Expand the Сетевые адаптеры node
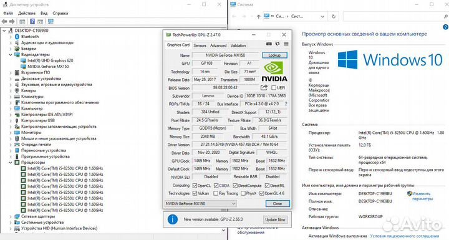Image resolution: width=449 pixels, height=240 pixels. [x=11, y=216]
